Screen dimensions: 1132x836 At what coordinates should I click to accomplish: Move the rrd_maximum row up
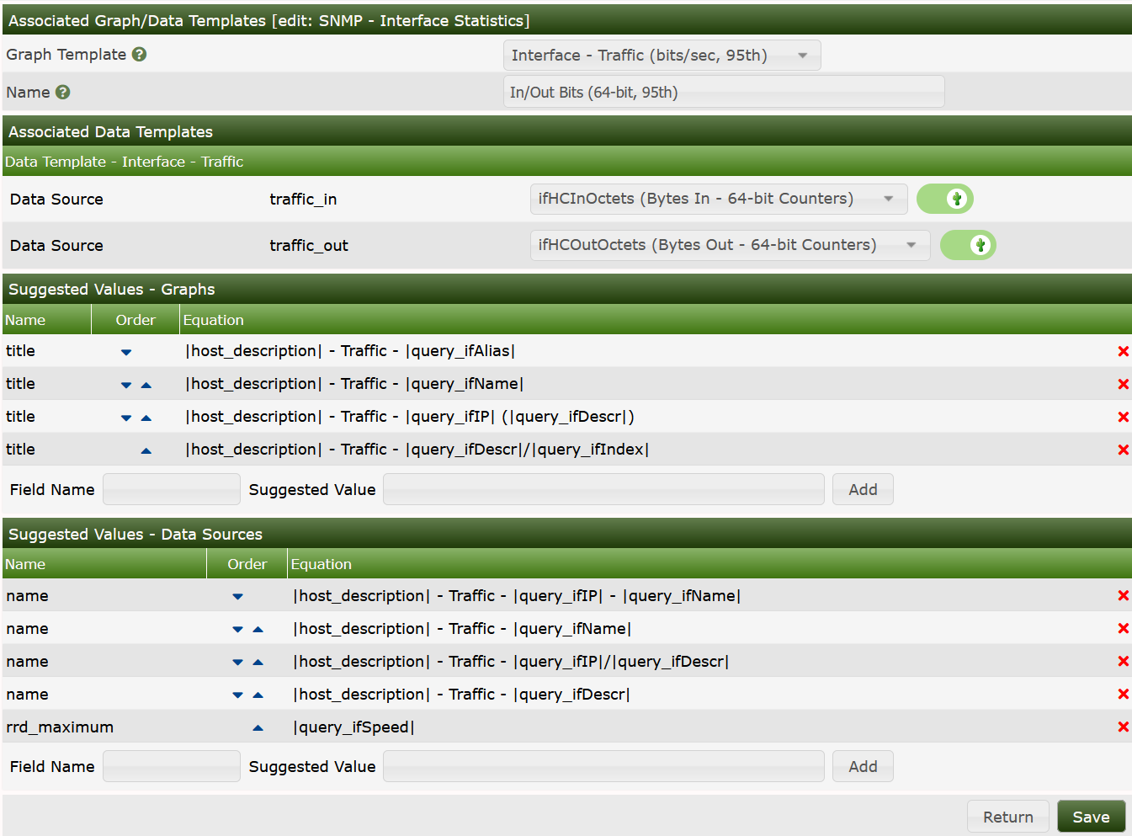pos(258,727)
